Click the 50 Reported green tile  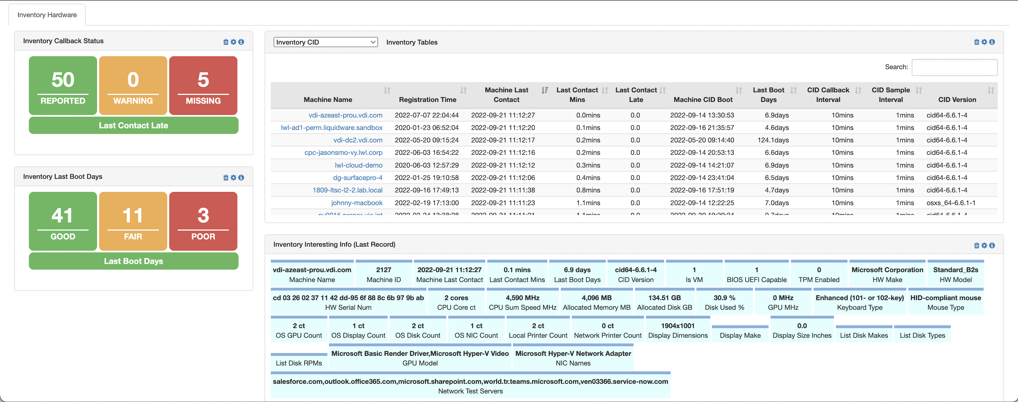(63, 85)
